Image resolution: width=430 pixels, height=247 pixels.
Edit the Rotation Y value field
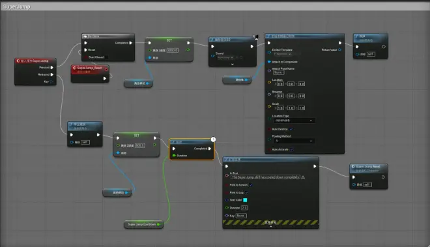point(291,96)
